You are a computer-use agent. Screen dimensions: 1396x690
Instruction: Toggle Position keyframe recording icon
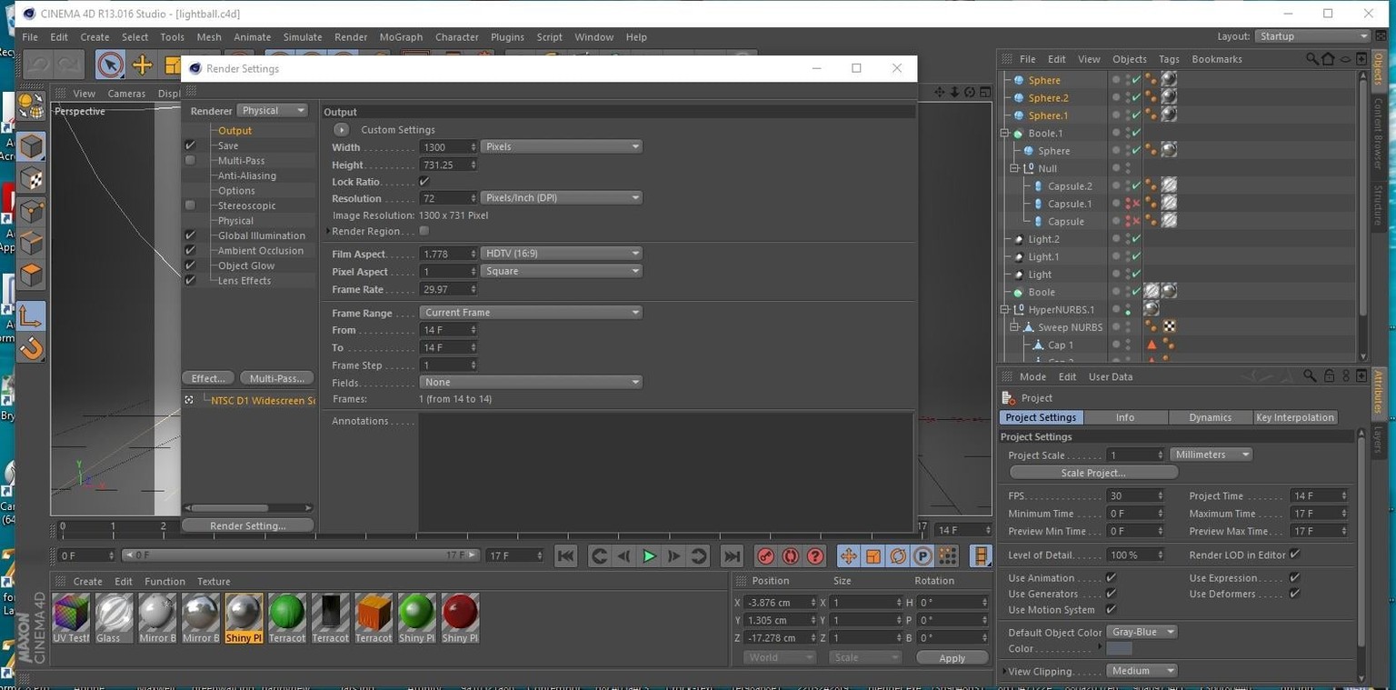[848, 556]
